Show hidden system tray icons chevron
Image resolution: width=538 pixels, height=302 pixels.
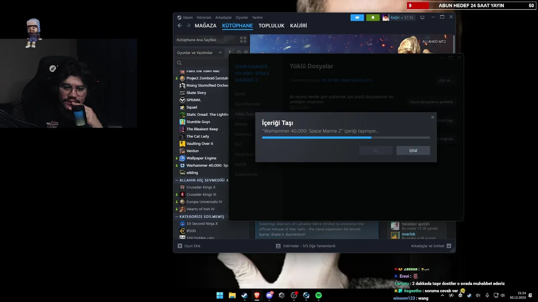(442, 295)
